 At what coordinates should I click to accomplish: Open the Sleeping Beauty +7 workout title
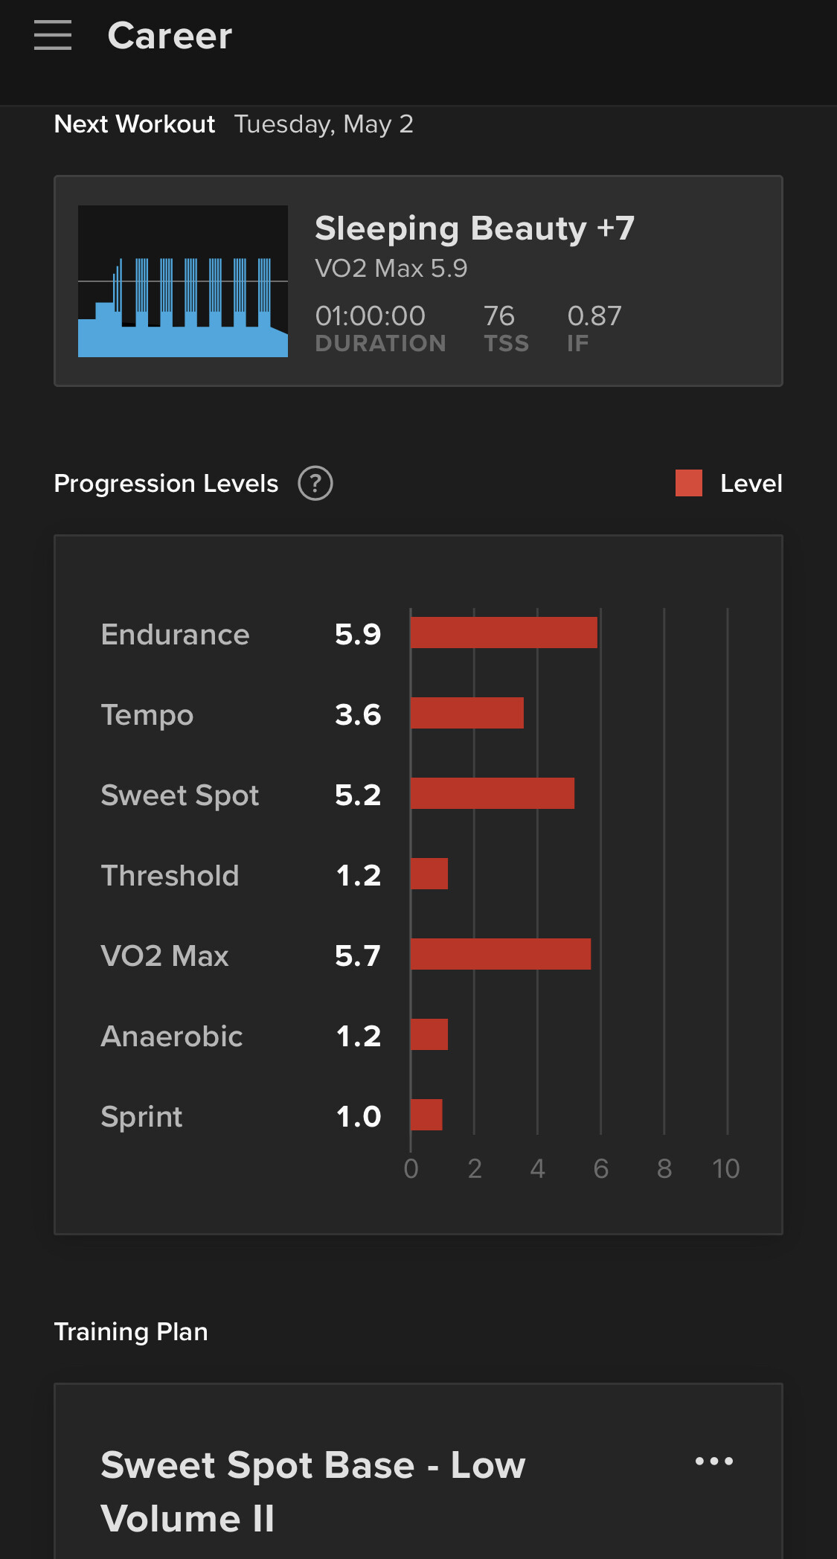474,228
